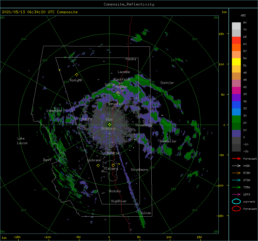Click the green 7356 arrow legend icon

coord(236,187)
